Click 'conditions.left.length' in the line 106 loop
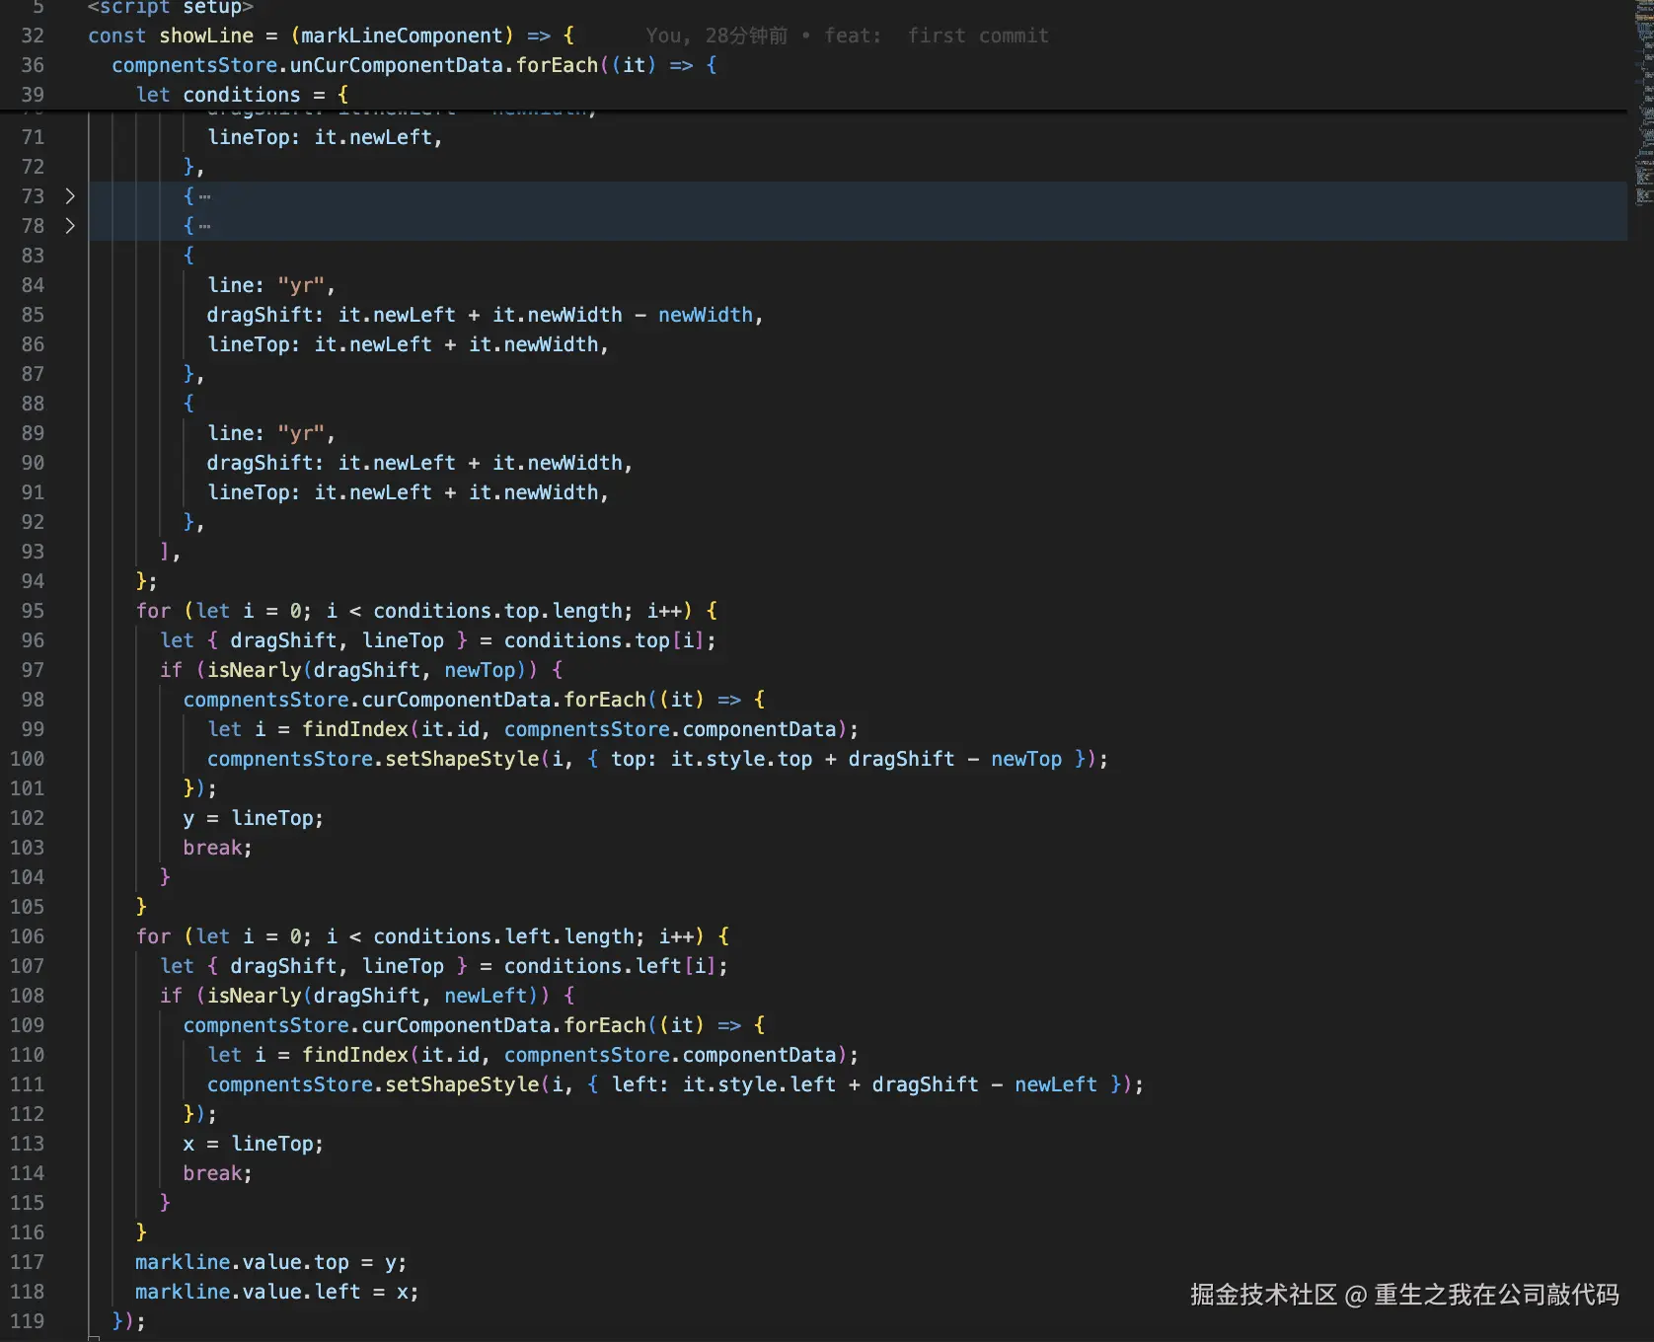Viewport: 1654px width, 1342px height. tap(503, 936)
